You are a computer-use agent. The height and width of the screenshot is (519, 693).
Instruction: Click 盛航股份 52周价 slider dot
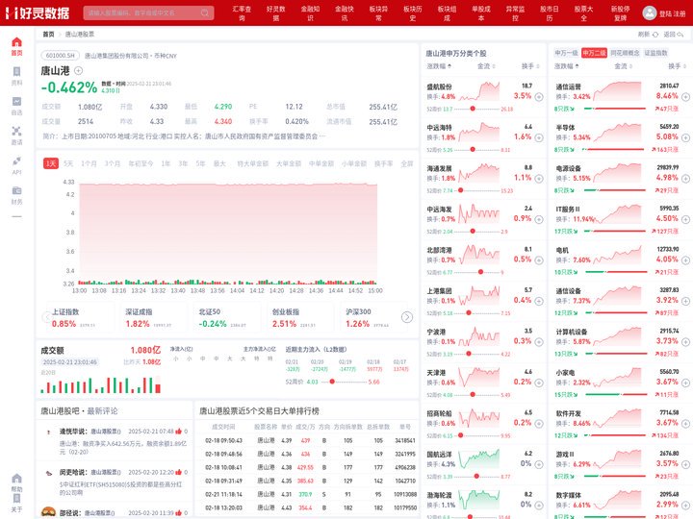click(x=473, y=109)
